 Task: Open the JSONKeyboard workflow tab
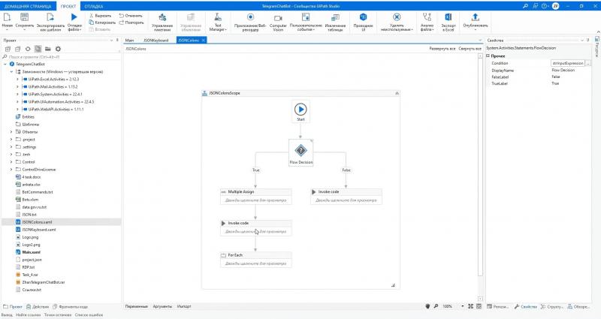(x=156, y=41)
